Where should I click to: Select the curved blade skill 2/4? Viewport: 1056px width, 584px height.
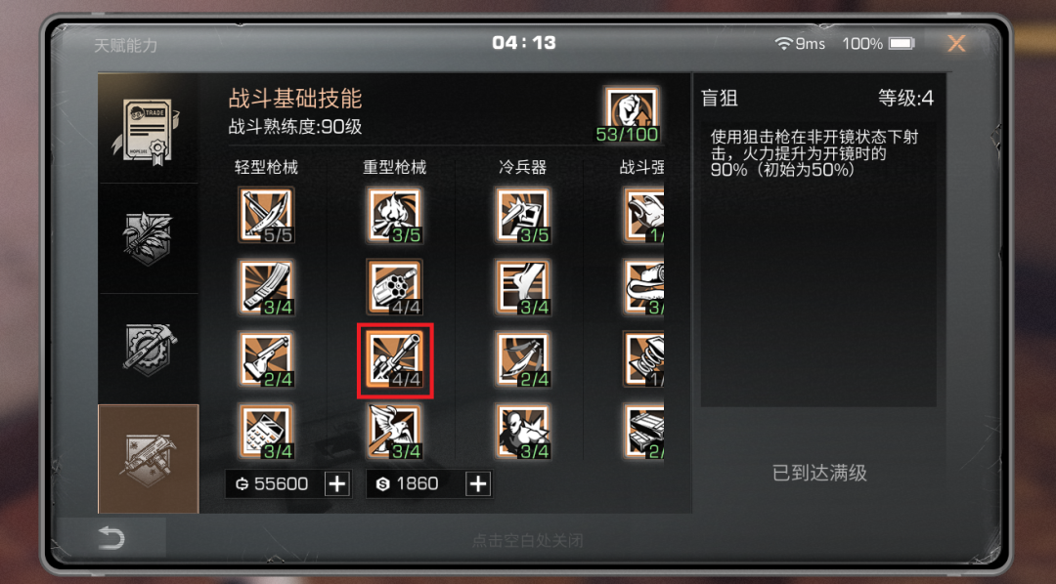pos(523,360)
